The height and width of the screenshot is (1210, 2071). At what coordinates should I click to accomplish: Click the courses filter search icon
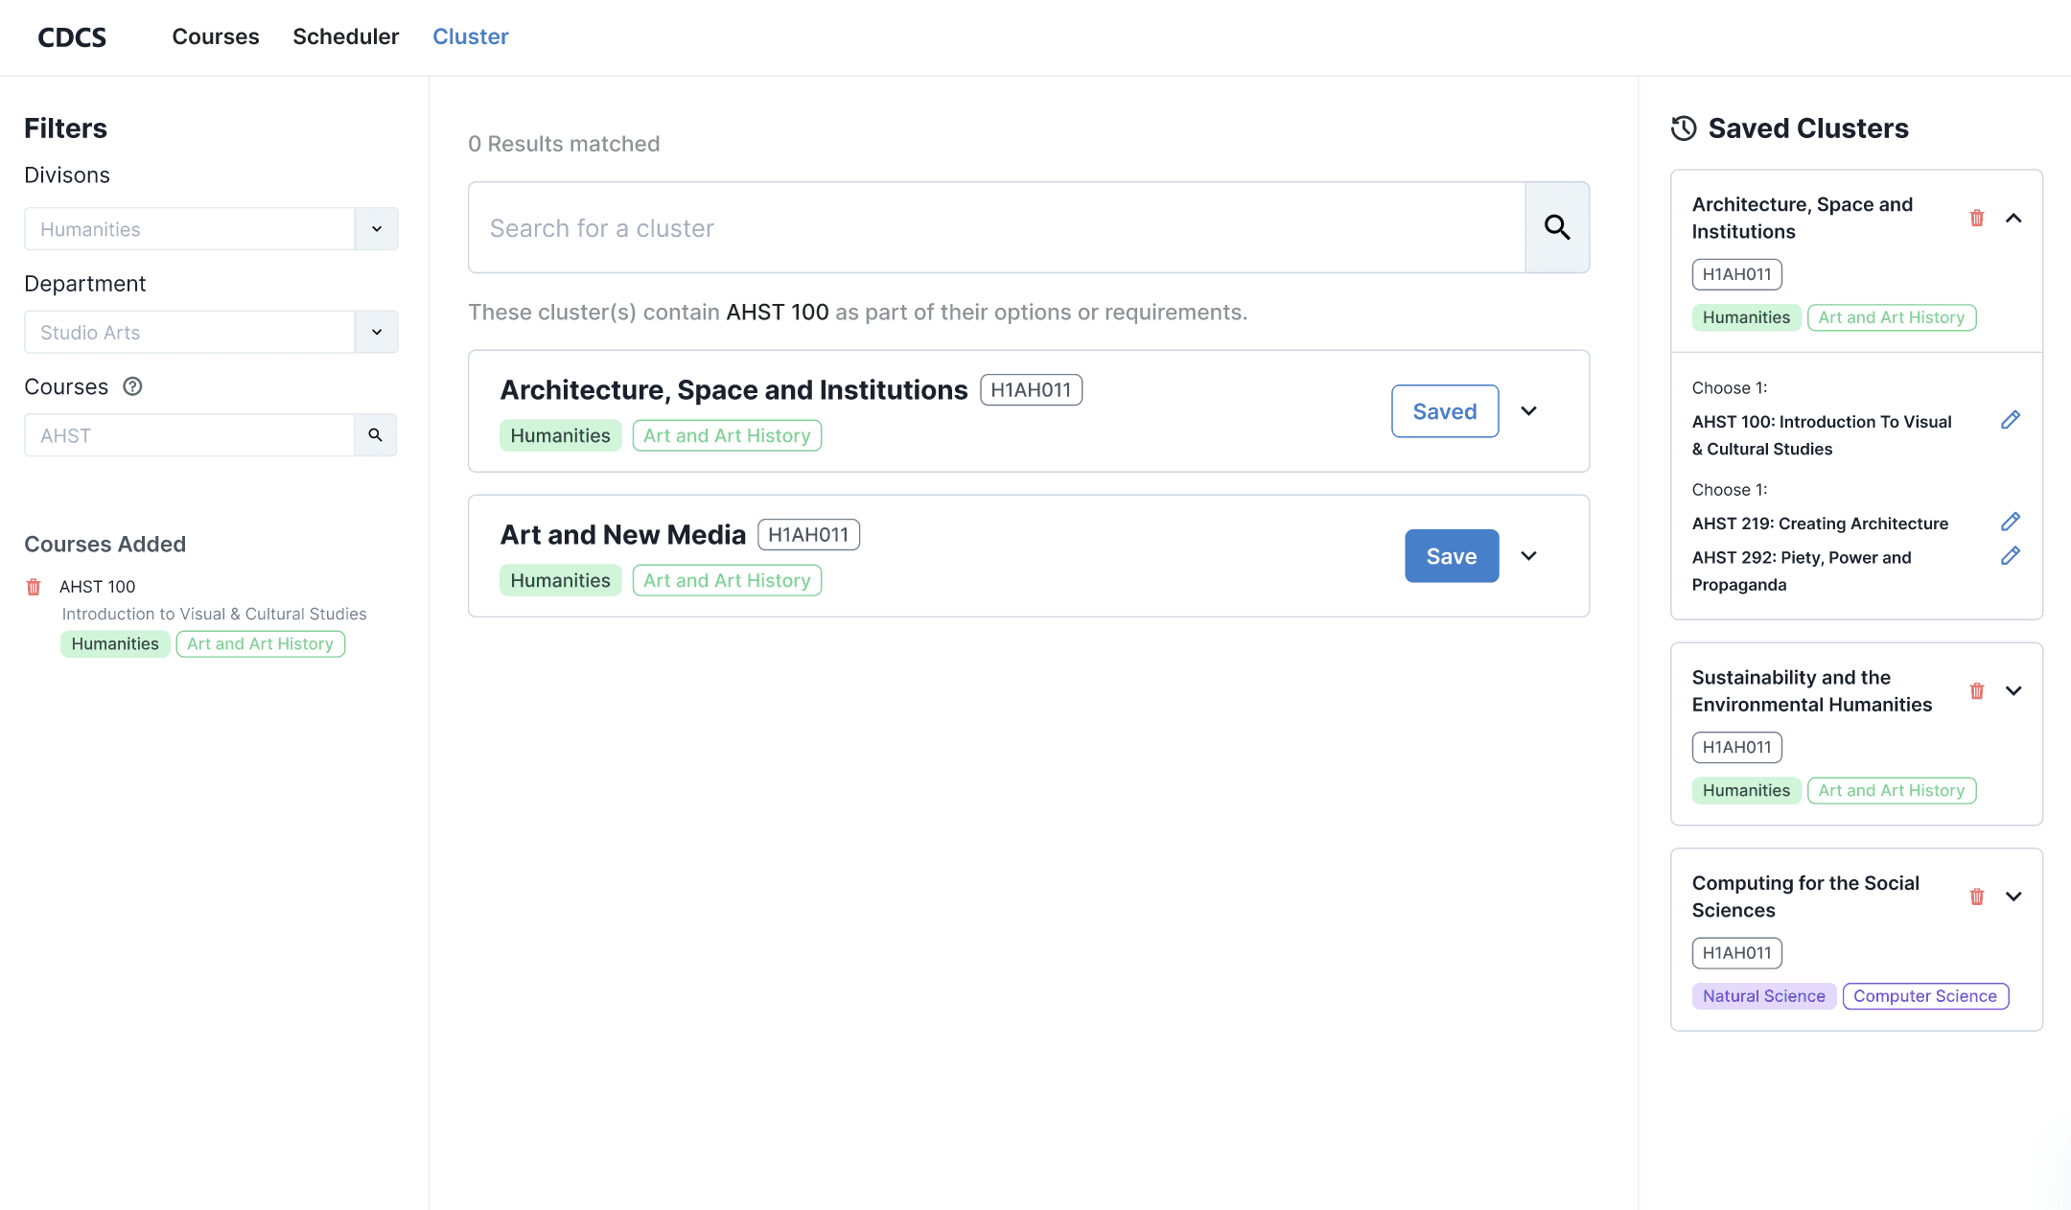[x=375, y=435]
